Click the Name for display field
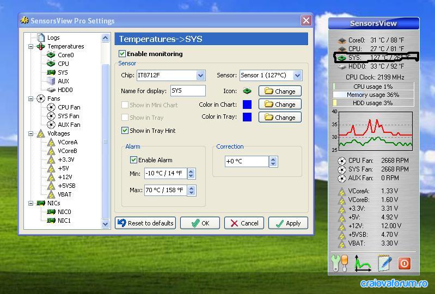Image resolution: width=435 pixels, height=294 pixels. (188, 91)
